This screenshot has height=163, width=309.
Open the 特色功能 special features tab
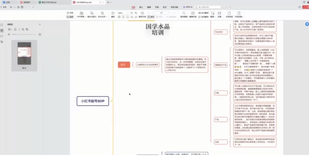174,7
